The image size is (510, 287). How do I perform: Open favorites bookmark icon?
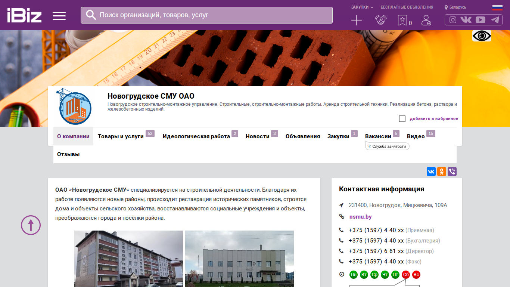(402, 20)
